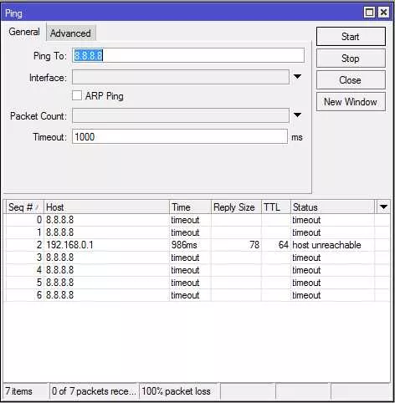Click the Stop button
395x403 pixels.
[x=351, y=59]
